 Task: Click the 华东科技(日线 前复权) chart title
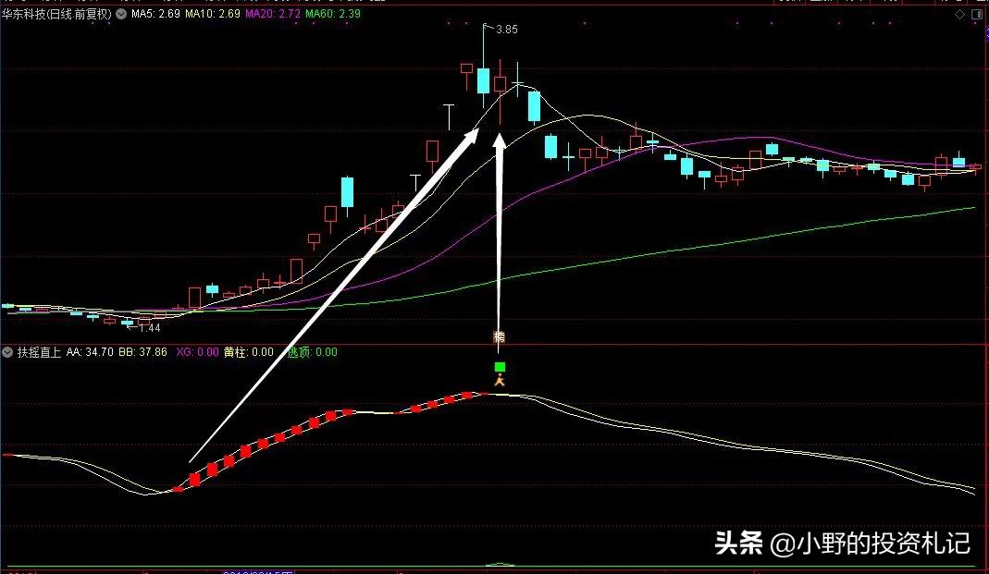[57, 15]
